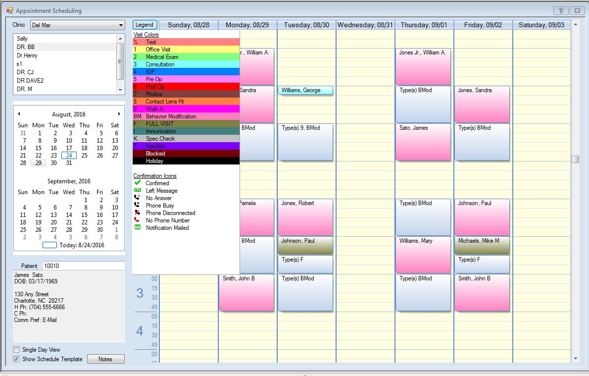Open Williams, Mary appointment on Thursday
589x376 pixels.
pos(423,255)
